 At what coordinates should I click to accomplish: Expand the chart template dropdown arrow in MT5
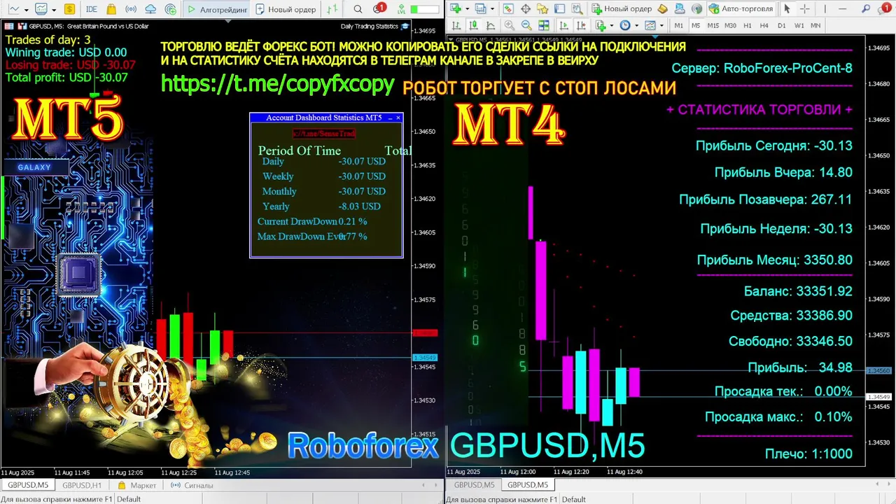point(54,10)
